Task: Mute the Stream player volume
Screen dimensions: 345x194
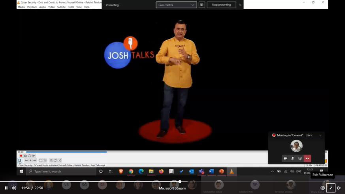Action: point(14,188)
